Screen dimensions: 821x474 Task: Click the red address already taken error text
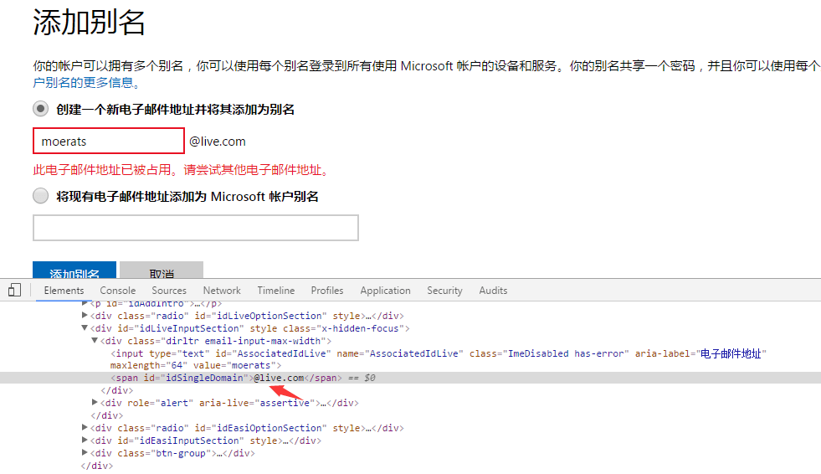click(x=182, y=170)
